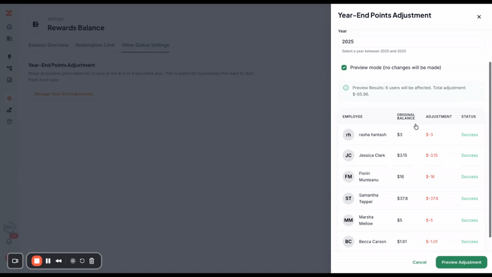This screenshot has height=277, width=492.
Task: Click the Cancel button
Action: (419, 262)
